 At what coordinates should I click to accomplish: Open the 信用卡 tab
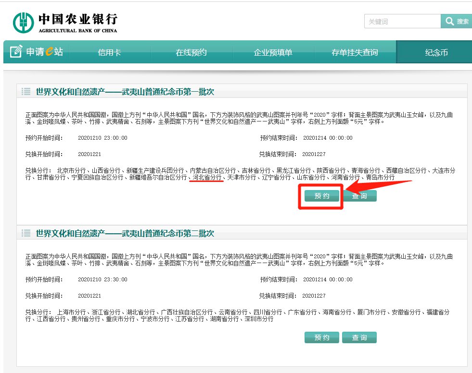[x=109, y=52]
